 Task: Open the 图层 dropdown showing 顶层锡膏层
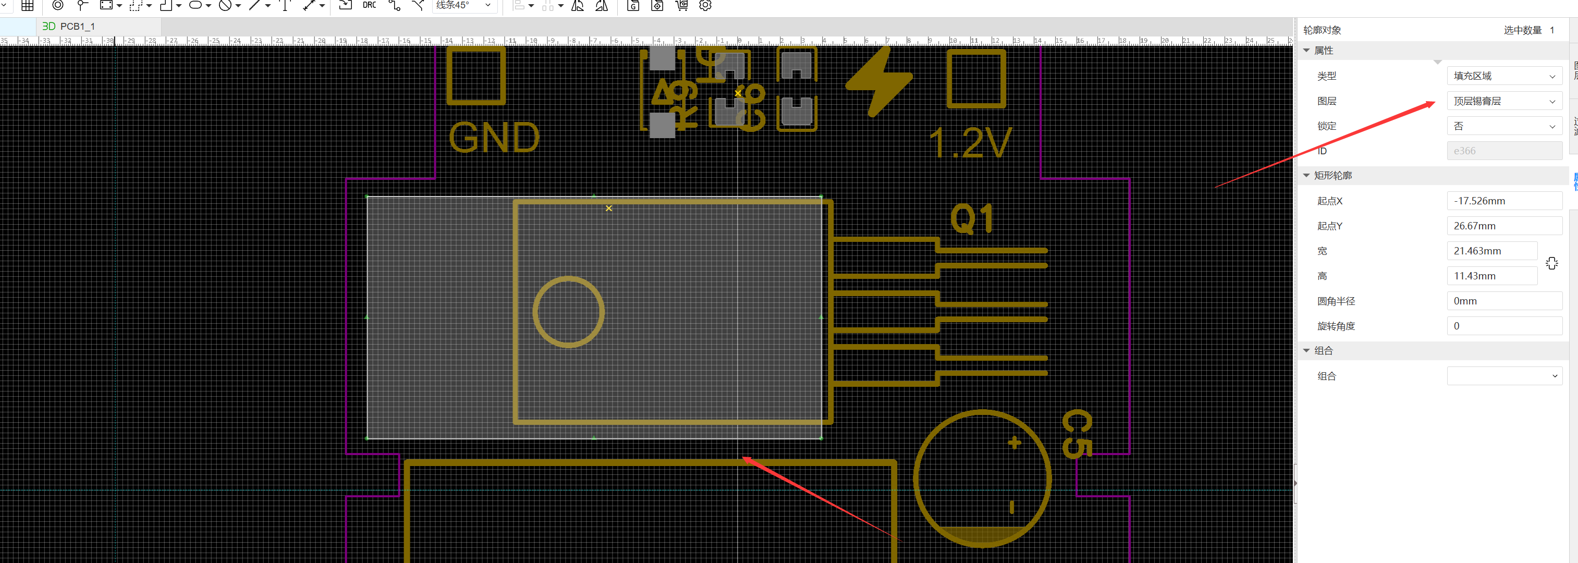tap(1504, 101)
